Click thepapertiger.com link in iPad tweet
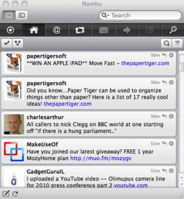184x199 pixels. (145, 63)
